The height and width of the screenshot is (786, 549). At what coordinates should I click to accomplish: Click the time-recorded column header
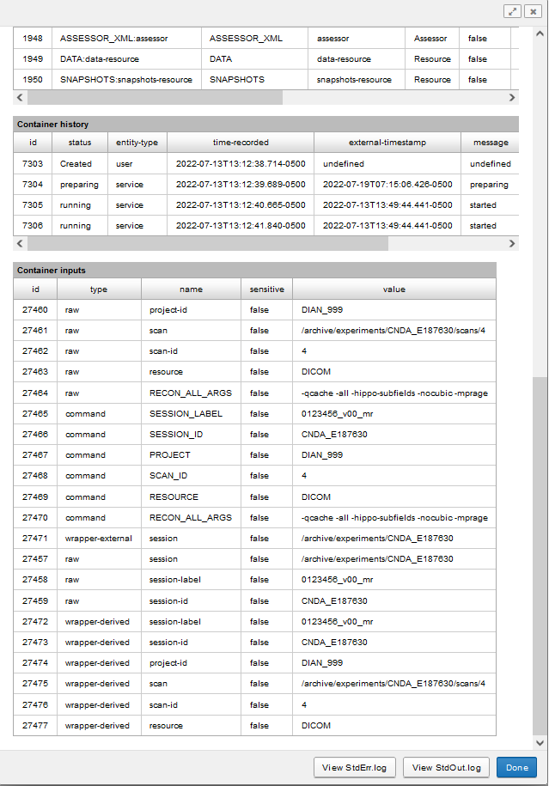tap(241, 143)
